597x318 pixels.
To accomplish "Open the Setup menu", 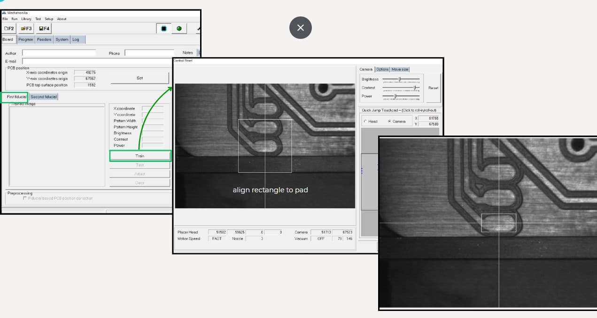I will 49,19.
